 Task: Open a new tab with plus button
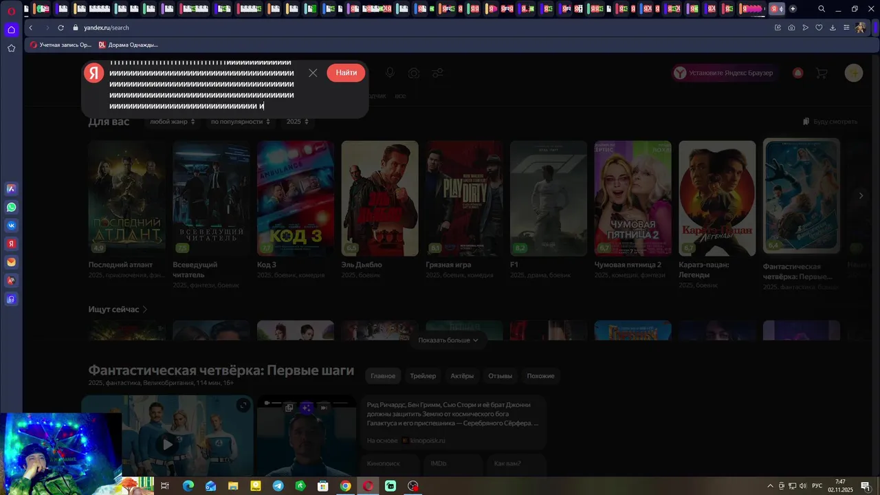(x=793, y=9)
